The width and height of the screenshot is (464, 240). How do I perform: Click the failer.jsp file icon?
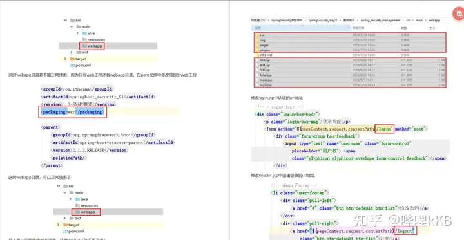(x=257, y=75)
